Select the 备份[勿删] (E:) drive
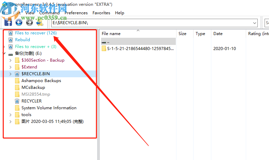 coord(28,53)
